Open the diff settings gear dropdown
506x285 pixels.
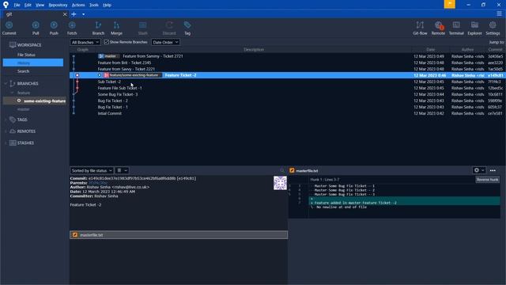[x=479, y=170]
